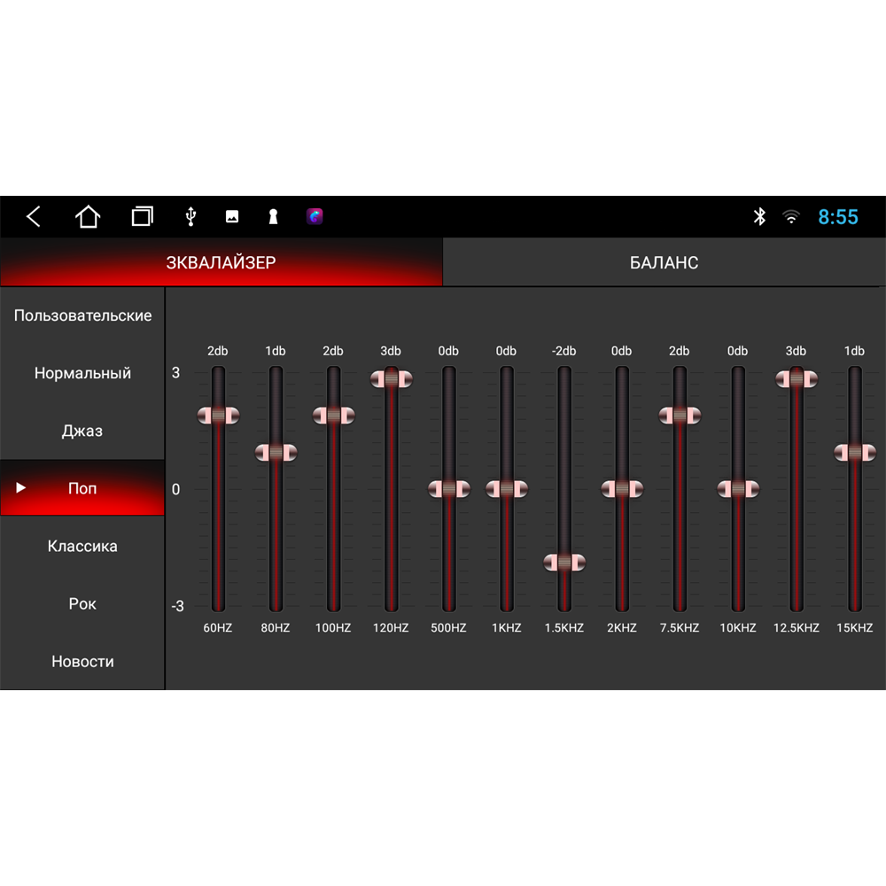Viewport: 886px width, 886px height.
Task: Click the 15KHZ frequency label
Action: 854,628
